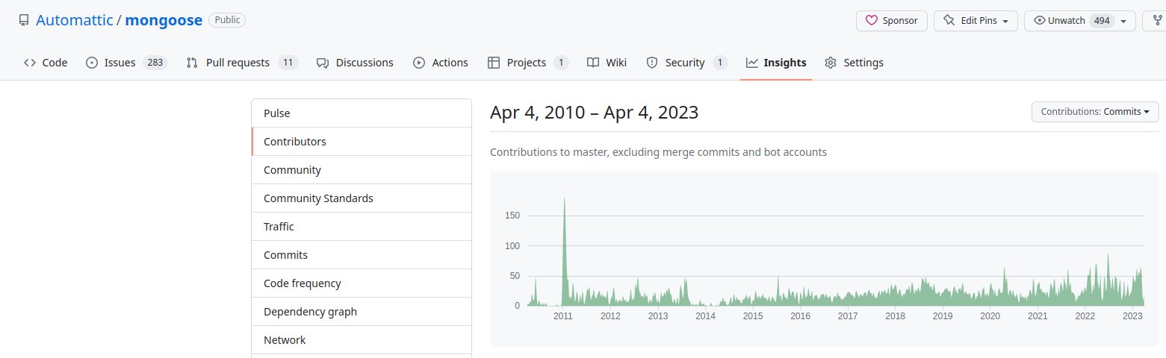Click the Code brackets icon
The image size is (1166, 358).
tap(30, 63)
